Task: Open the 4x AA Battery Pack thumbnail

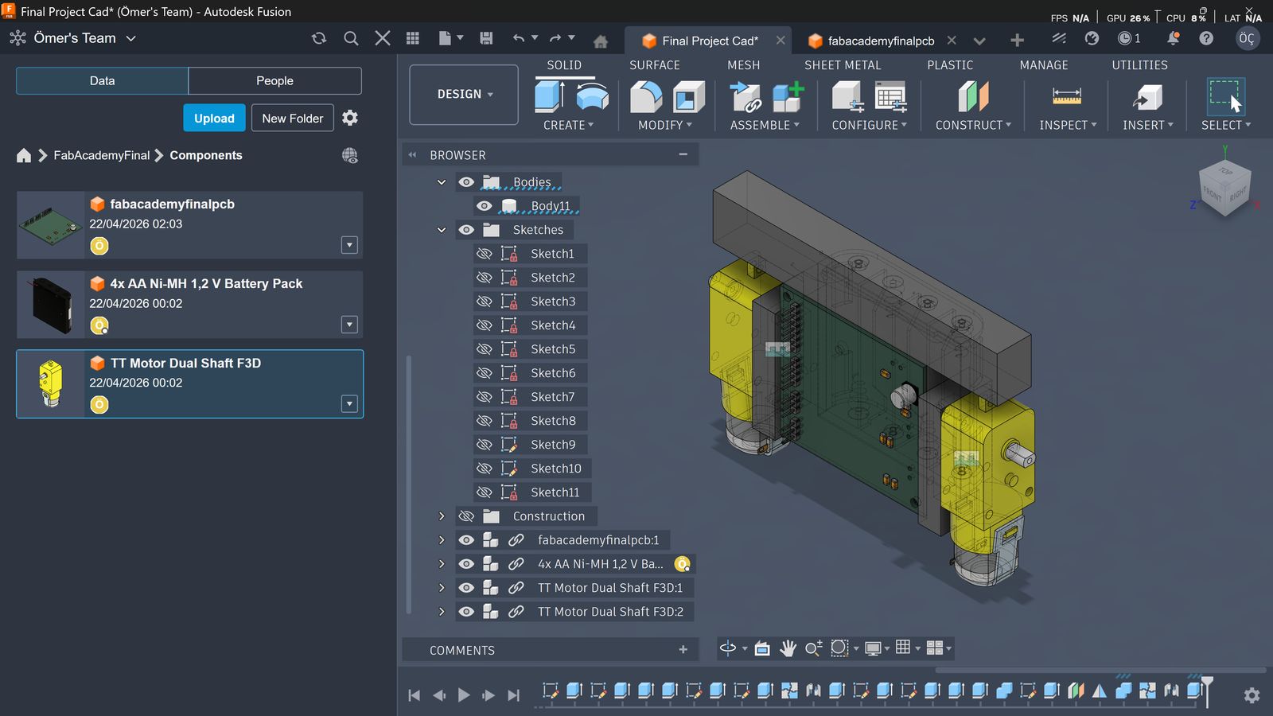Action: pyautogui.click(x=51, y=305)
